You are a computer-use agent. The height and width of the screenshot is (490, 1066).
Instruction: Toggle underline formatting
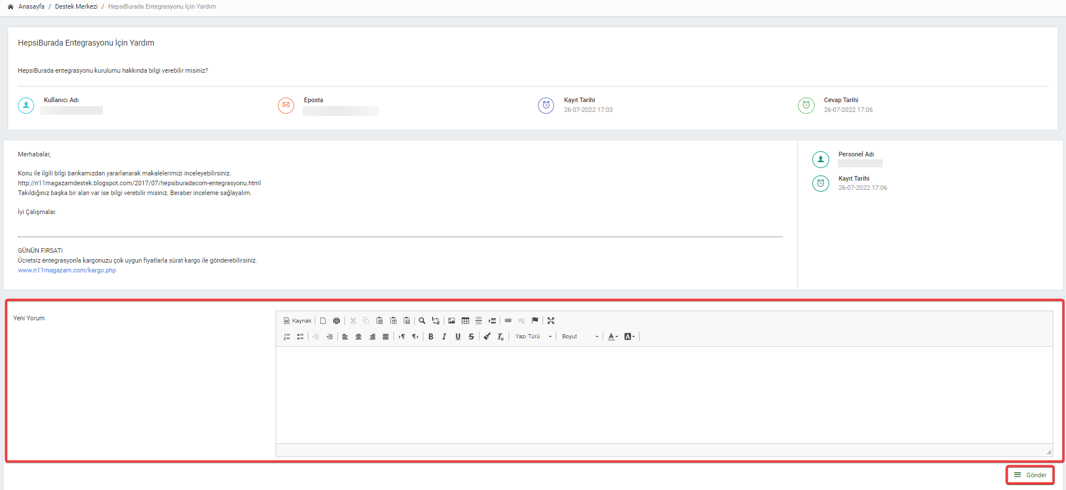pyautogui.click(x=458, y=336)
